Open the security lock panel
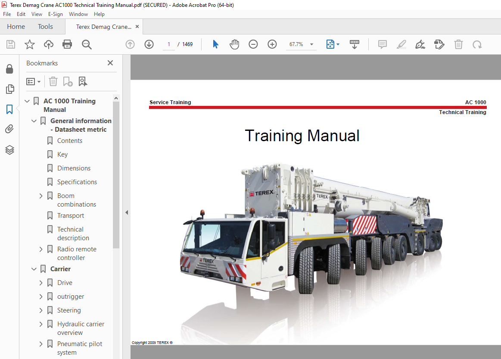This screenshot has width=501, height=359. 9,69
